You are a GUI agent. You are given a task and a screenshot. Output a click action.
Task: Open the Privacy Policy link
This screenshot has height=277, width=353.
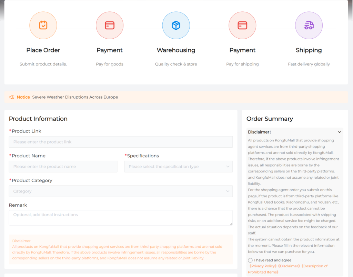pos(263,266)
